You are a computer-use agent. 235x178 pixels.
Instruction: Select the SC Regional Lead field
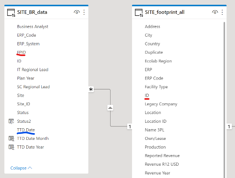click(x=33, y=87)
